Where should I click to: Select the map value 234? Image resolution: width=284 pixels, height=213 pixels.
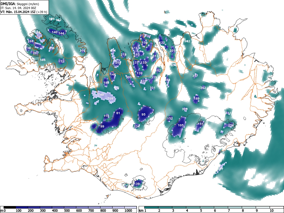point(137,126)
